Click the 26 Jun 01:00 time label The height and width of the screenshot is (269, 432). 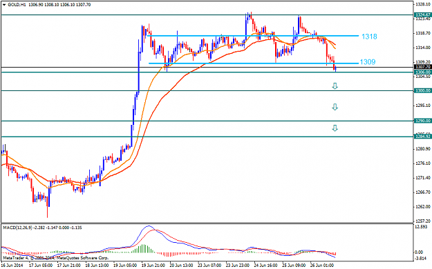click(322, 266)
